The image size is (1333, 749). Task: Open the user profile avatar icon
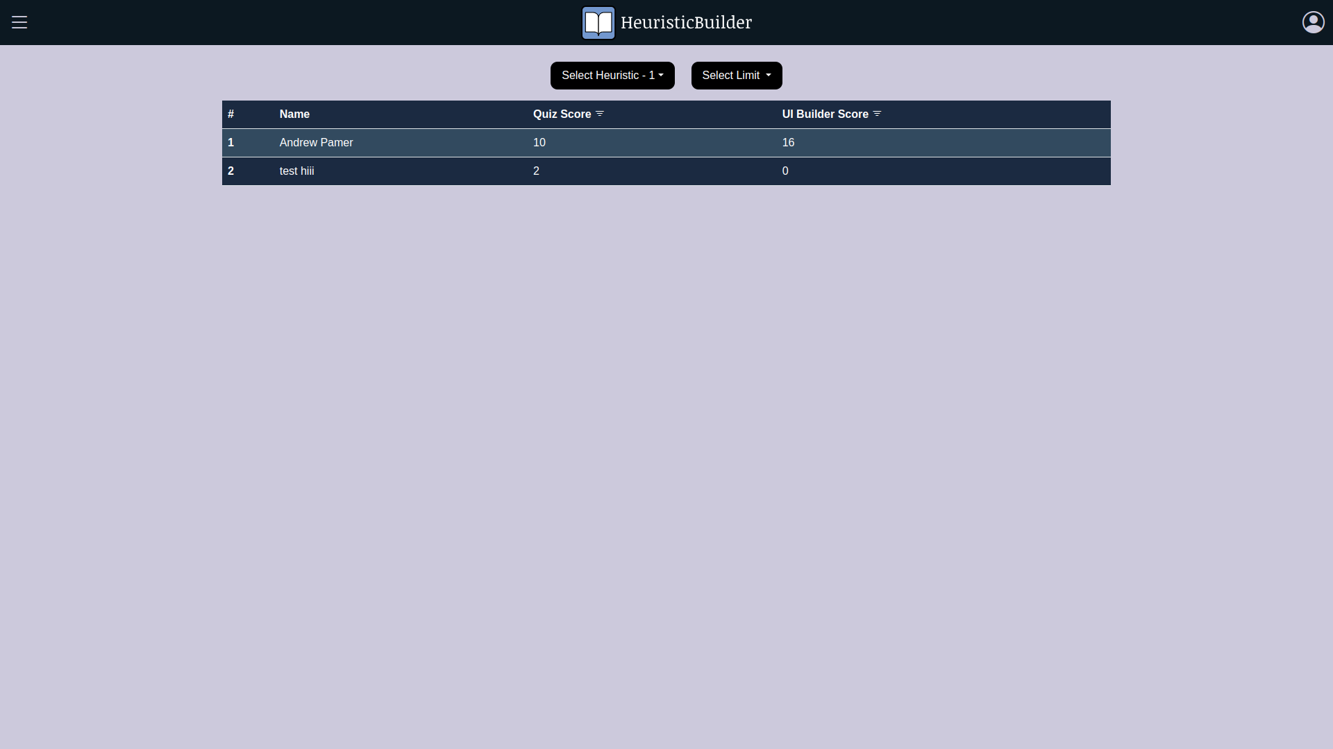pos(1313,22)
